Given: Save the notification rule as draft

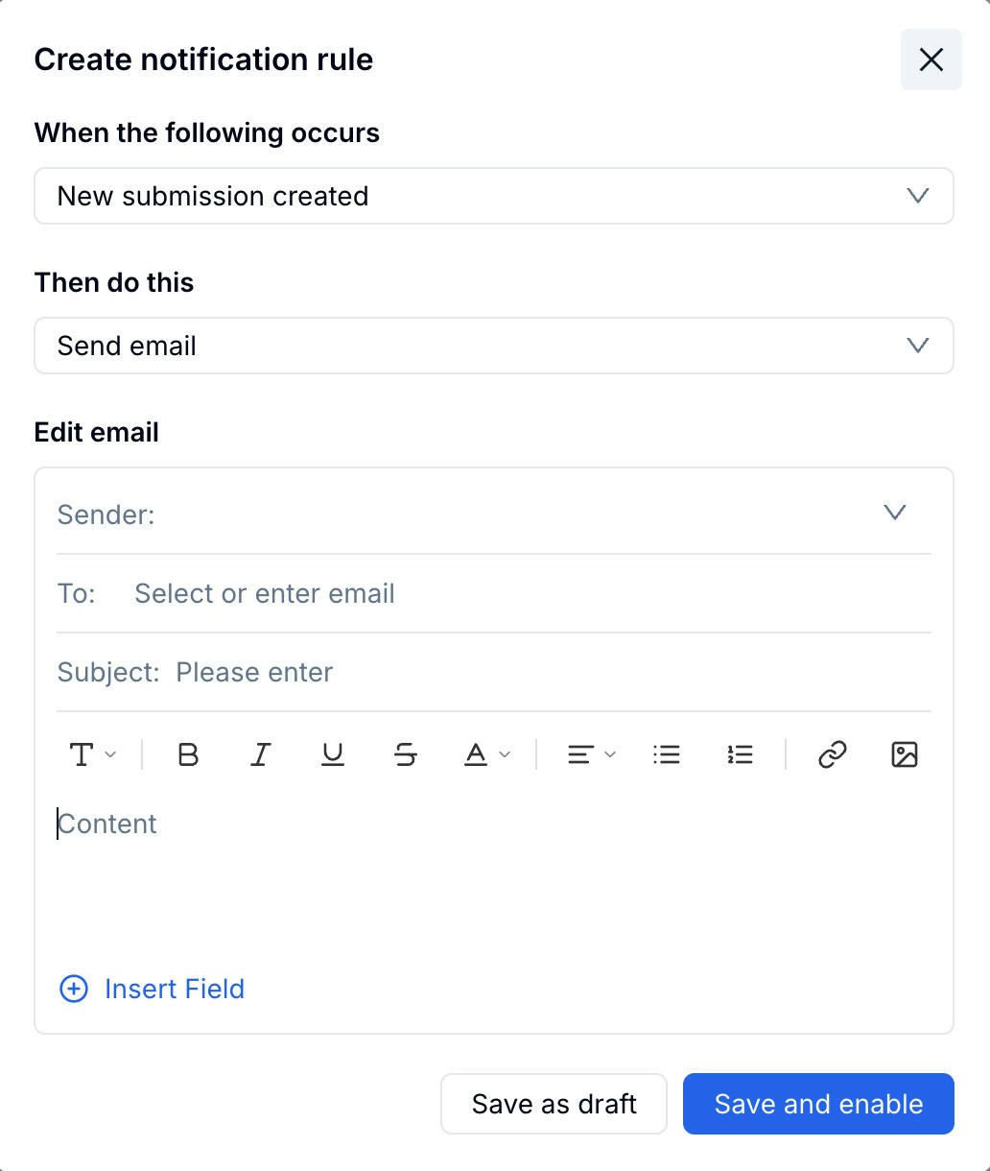Looking at the screenshot, I should pyautogui.click(x=554, y=1104).
